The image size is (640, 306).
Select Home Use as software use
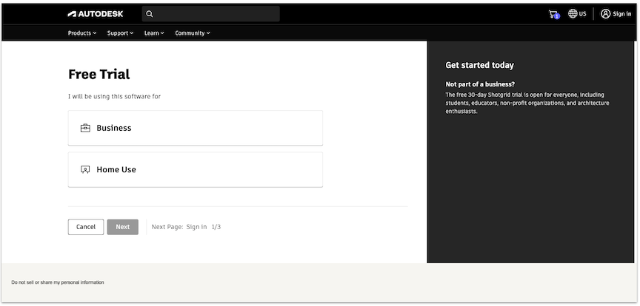(195, 169)
